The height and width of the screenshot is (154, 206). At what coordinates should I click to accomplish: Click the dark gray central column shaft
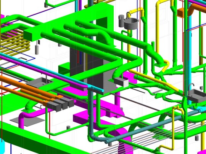click(92, 71)
